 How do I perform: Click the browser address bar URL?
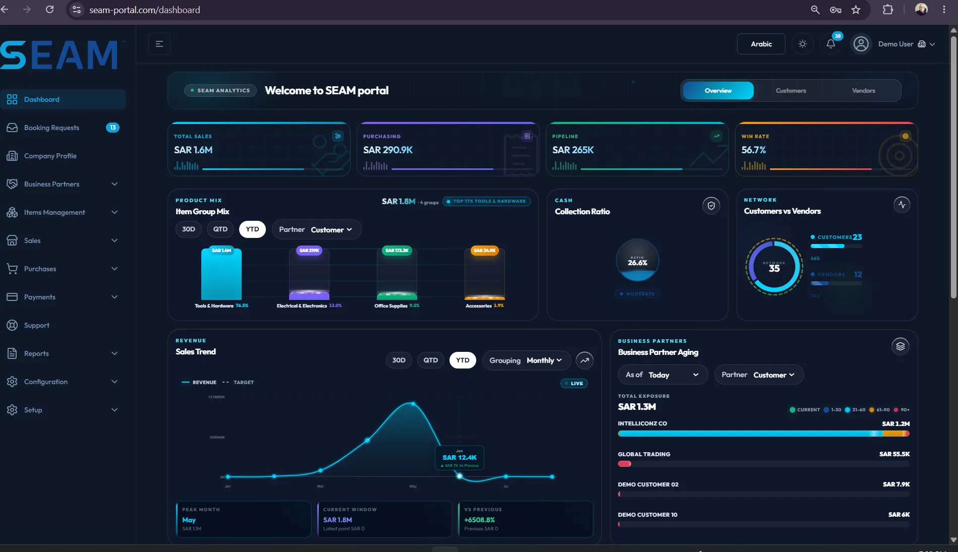coord(144,10)
